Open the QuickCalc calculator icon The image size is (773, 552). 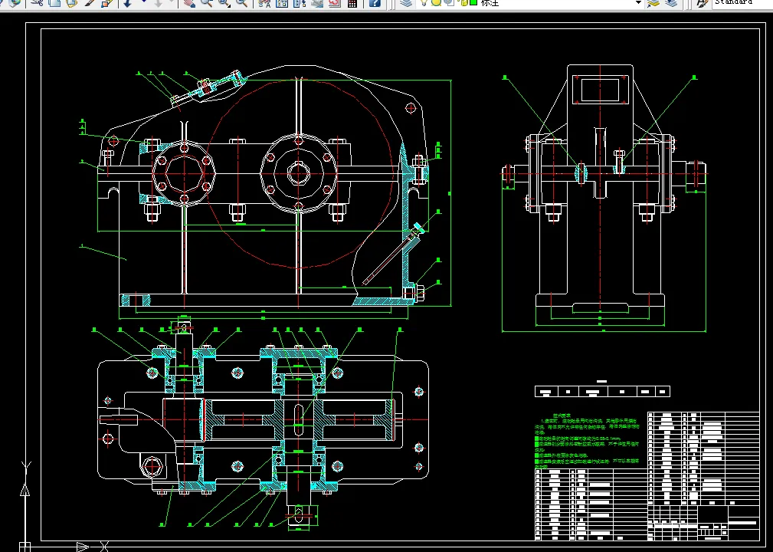(352, 3)
